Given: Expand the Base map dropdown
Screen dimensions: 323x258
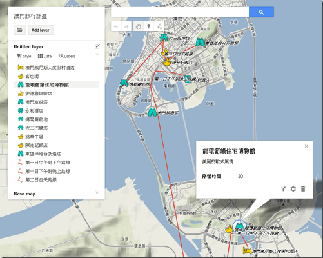Looking at the screenshot, I should [x=97, y=193].
